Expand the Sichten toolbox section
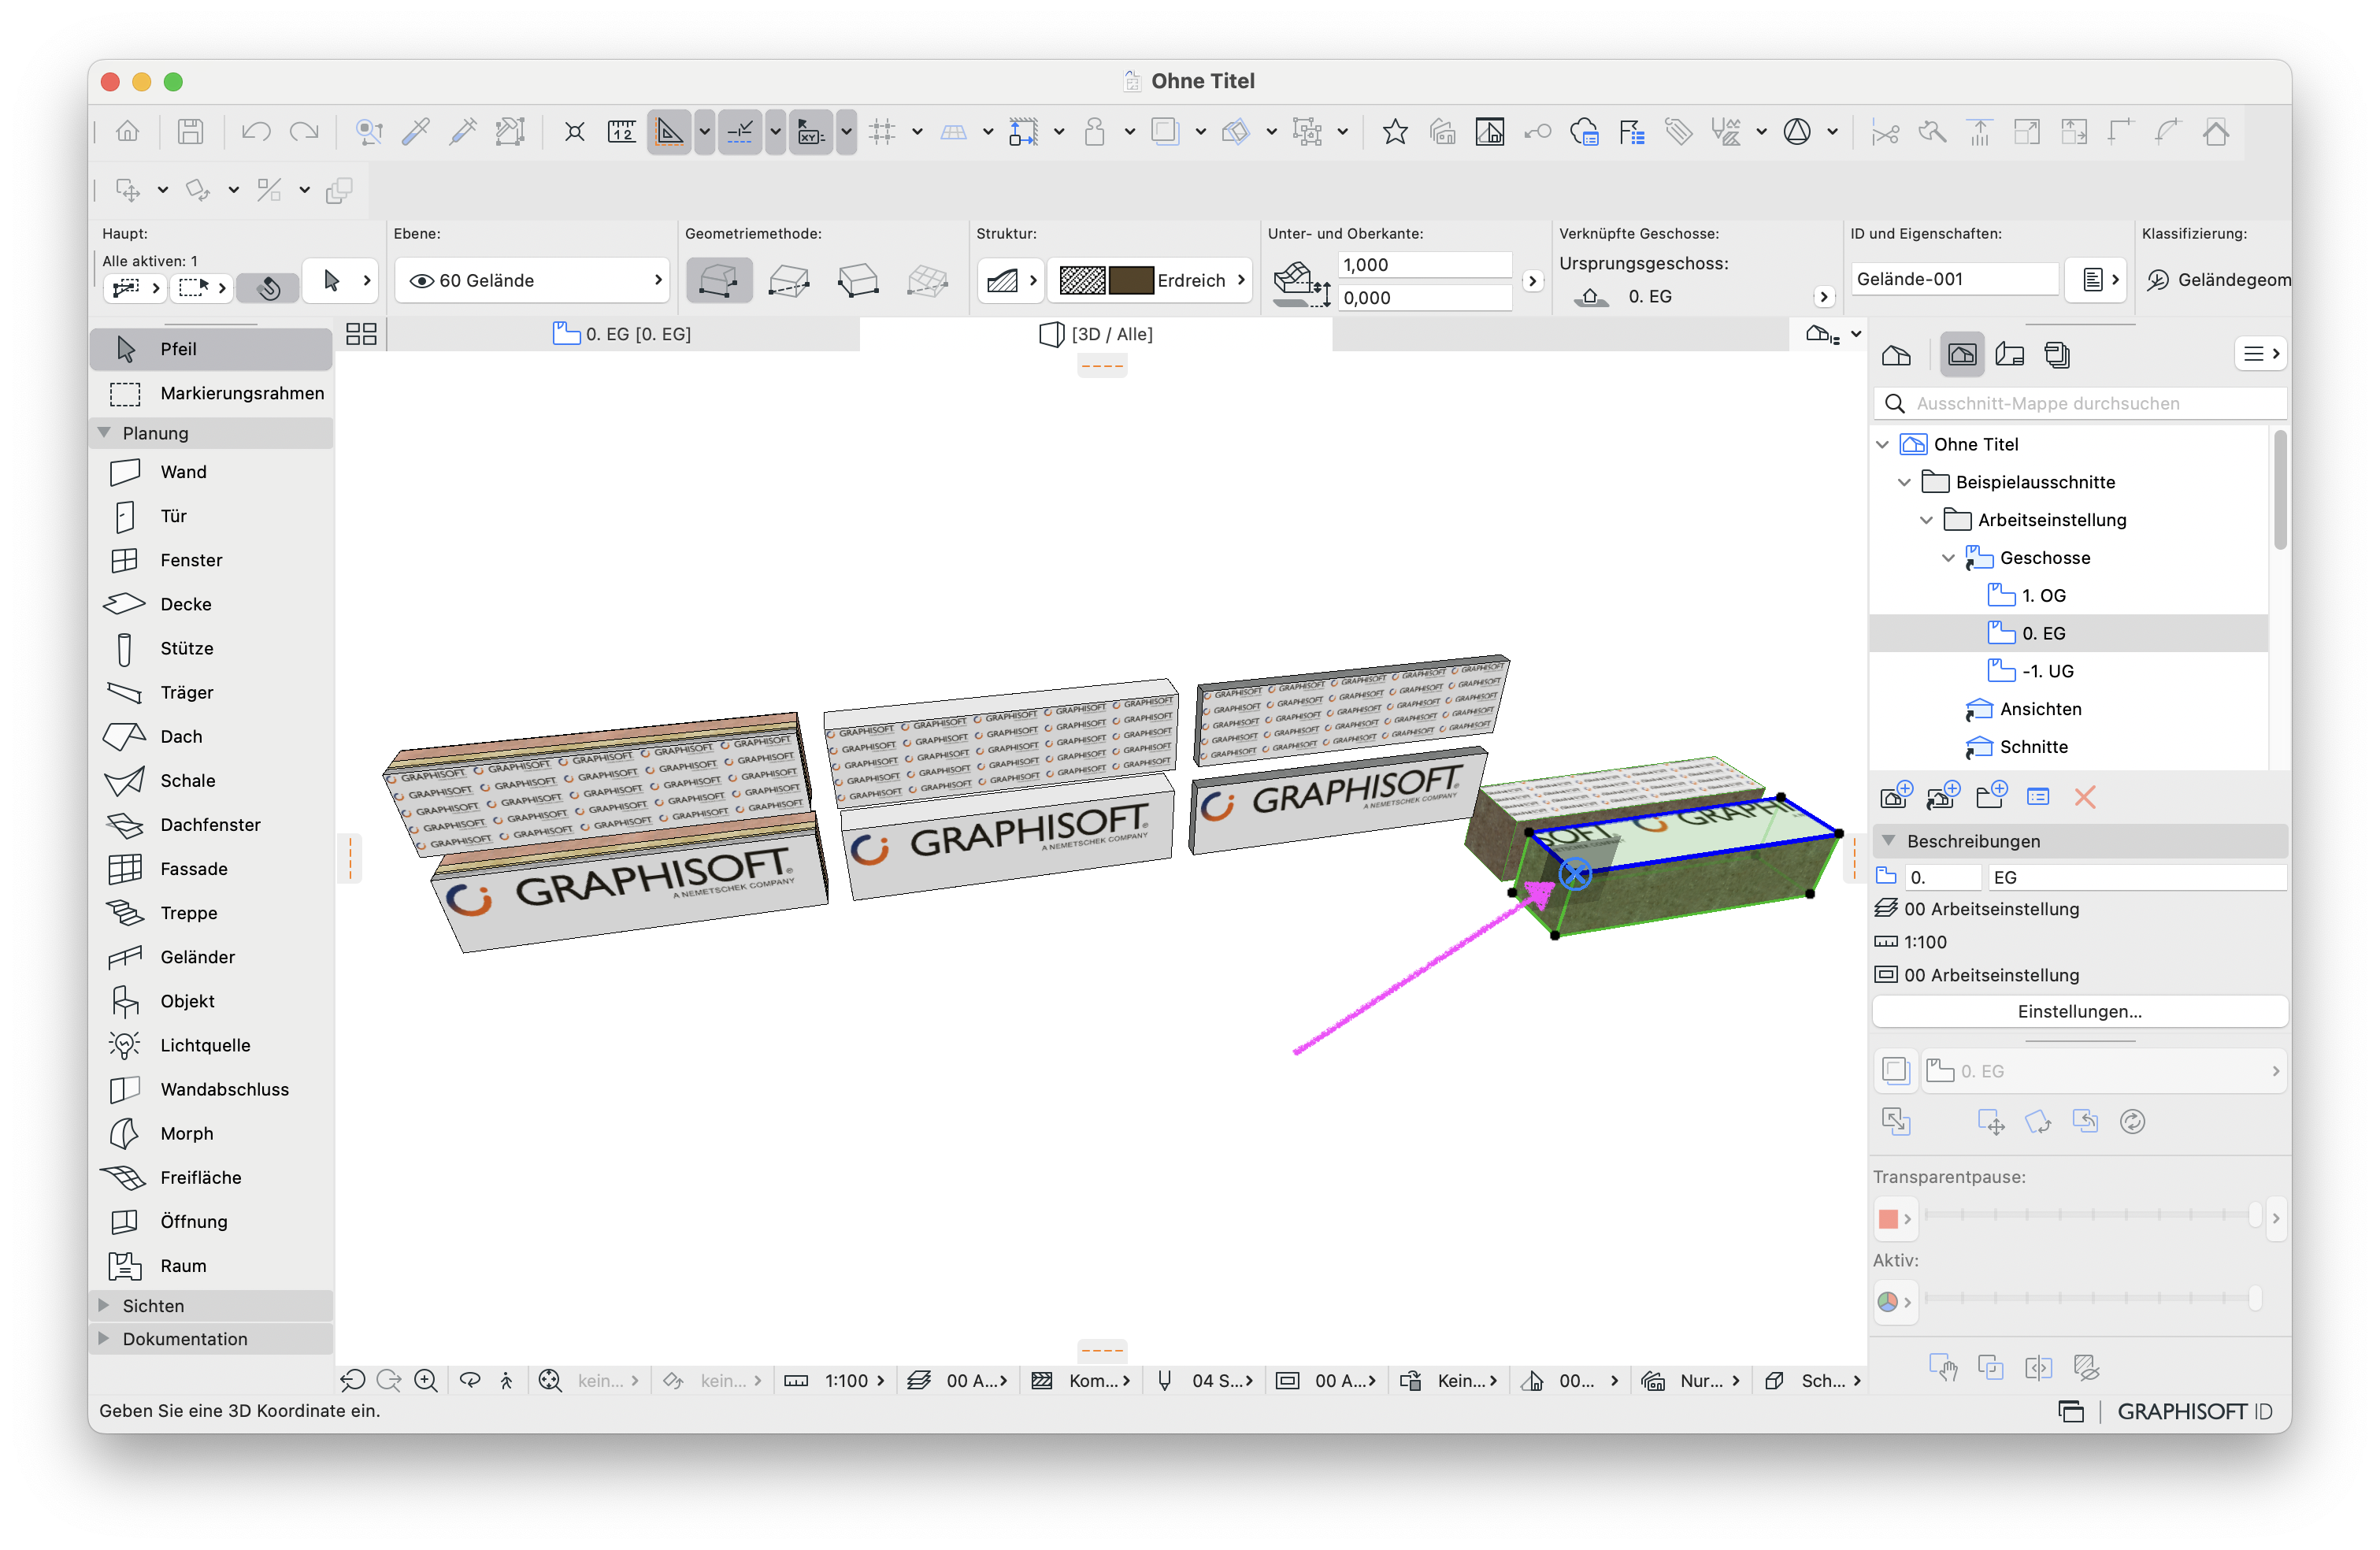 pos(104,1305)
